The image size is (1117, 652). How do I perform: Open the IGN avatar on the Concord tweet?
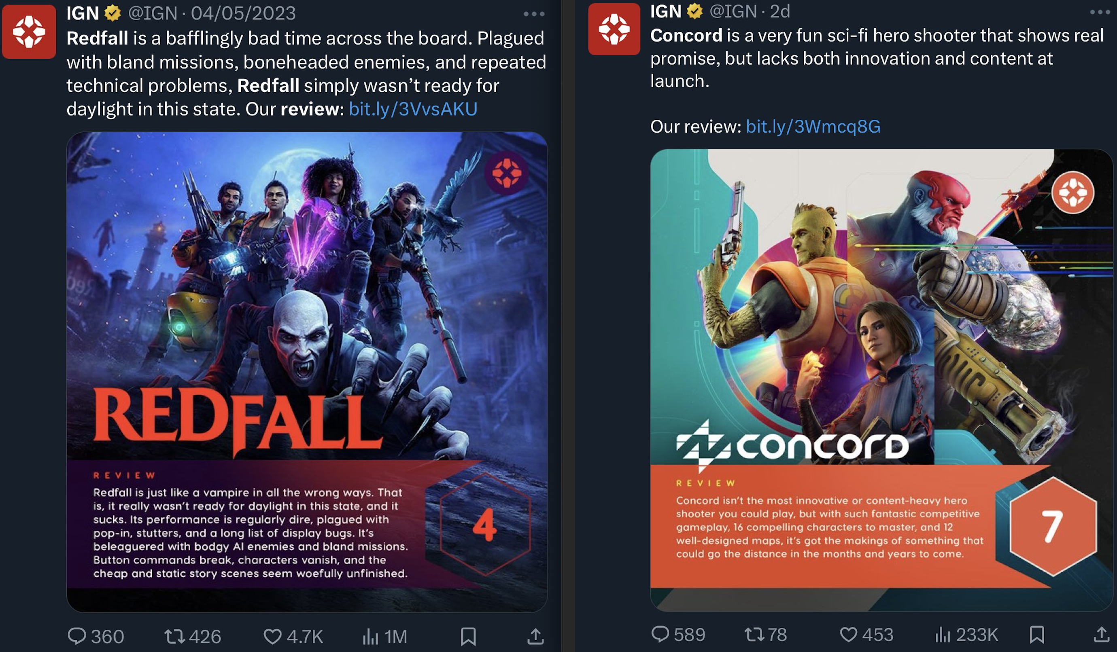tap(614, 29)
